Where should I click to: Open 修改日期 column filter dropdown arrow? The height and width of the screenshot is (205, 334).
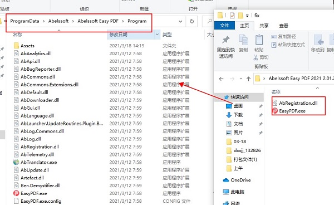point(157,35)
